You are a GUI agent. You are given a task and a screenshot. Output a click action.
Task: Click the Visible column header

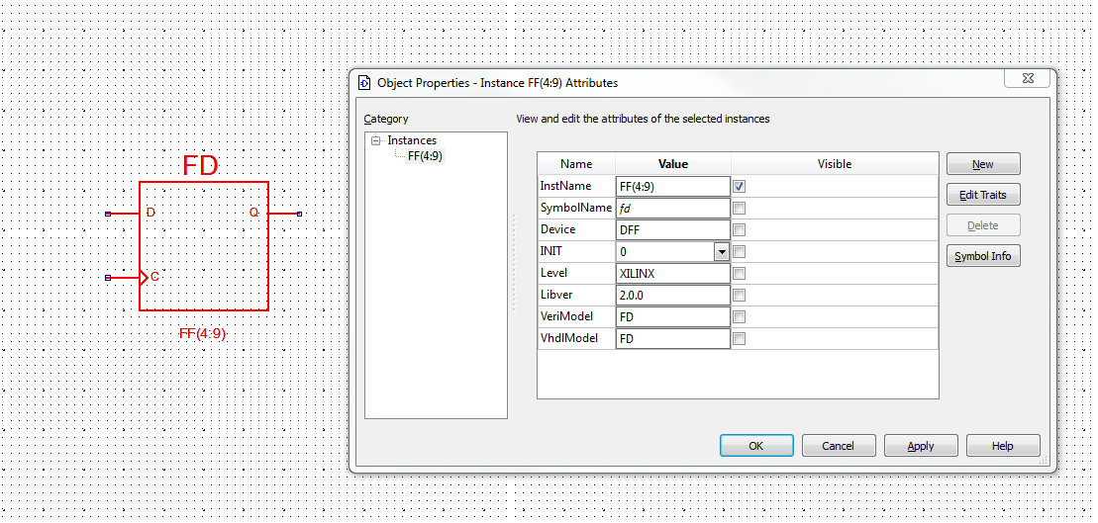[x=835, y=164]
